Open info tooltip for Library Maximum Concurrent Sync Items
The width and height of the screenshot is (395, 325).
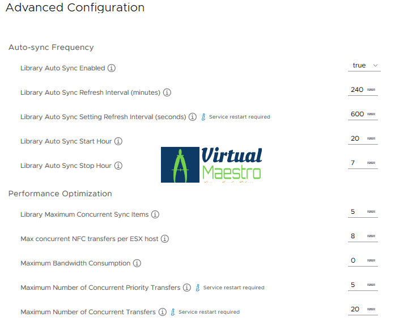155,214
